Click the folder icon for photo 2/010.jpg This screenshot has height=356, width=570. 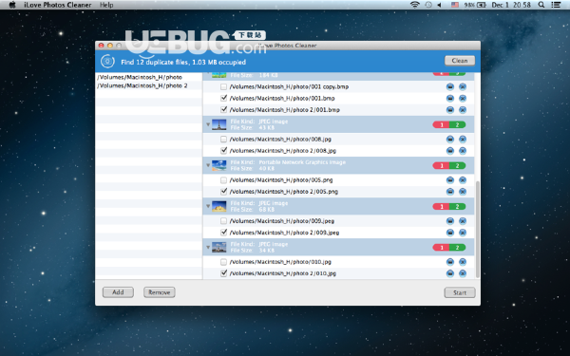450,273
